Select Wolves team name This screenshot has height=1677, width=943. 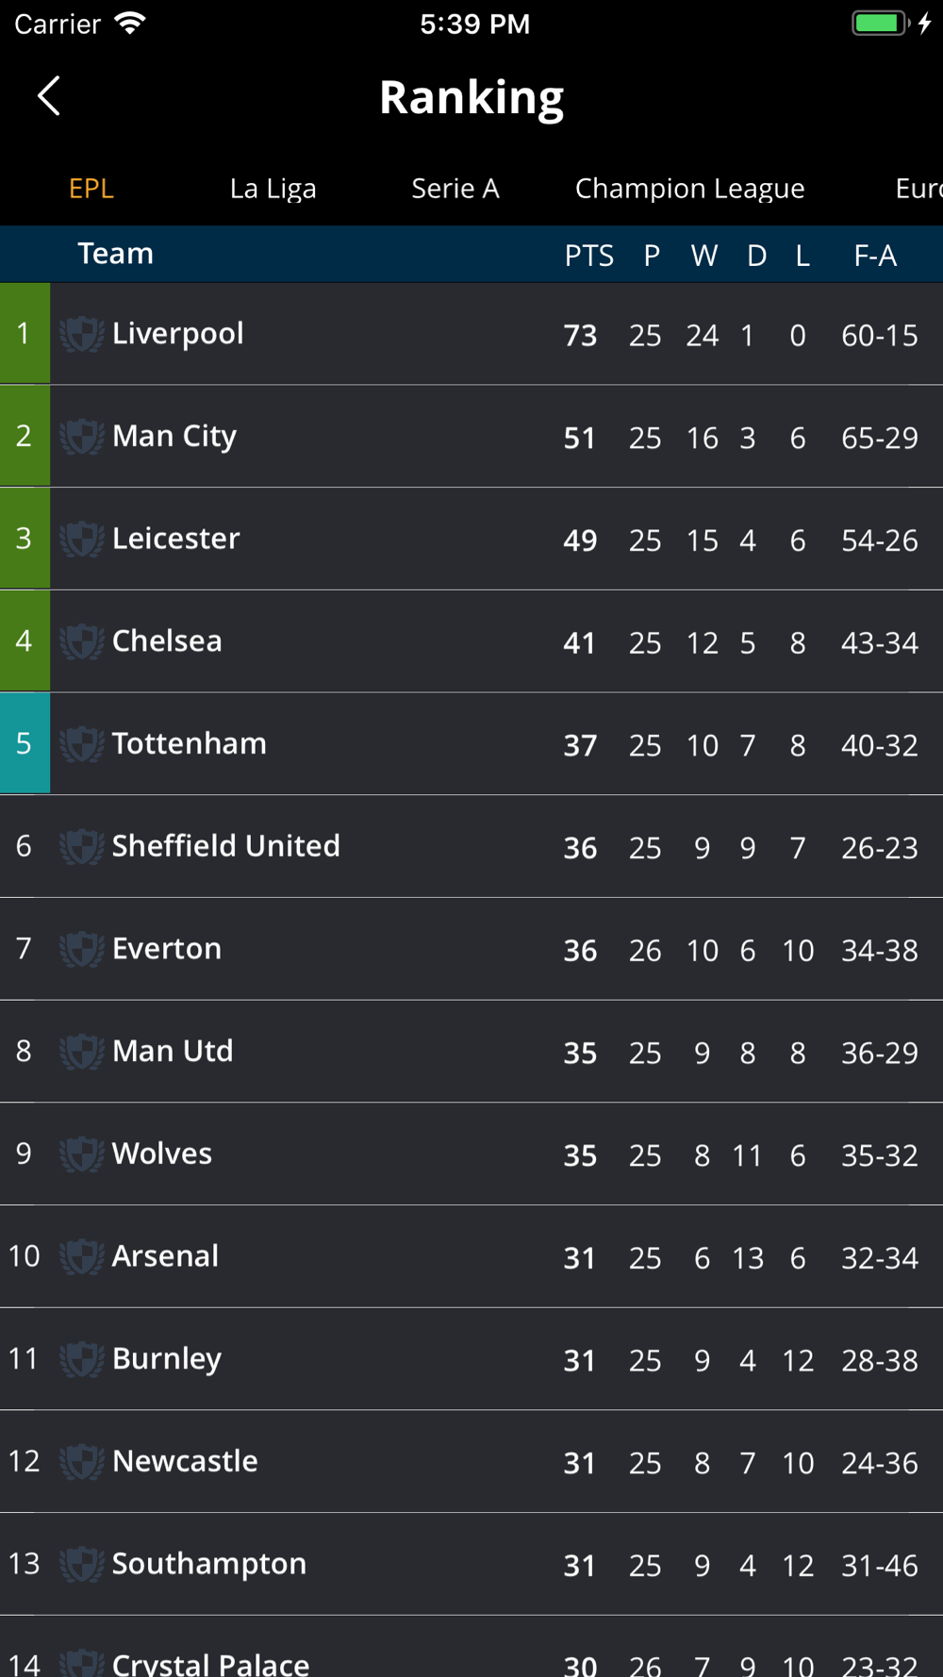click(162, 1154)
